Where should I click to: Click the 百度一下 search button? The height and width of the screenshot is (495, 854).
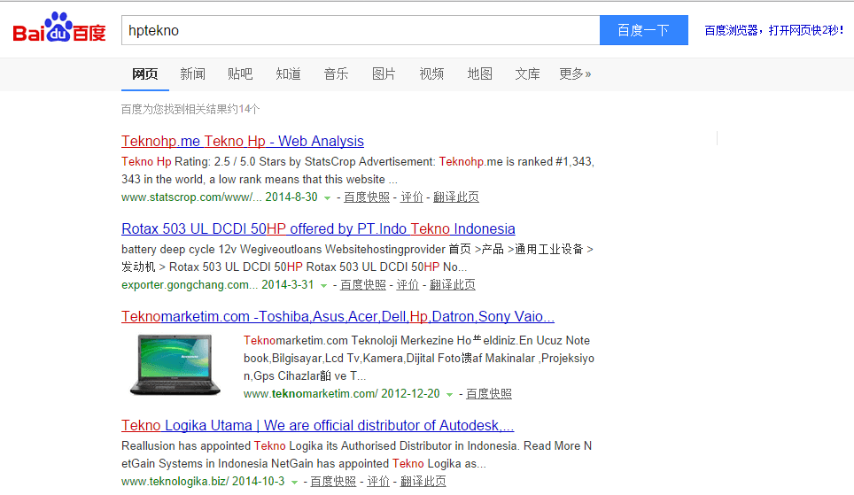tap(644, 30)
